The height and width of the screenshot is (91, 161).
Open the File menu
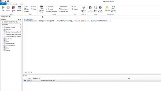3,4
